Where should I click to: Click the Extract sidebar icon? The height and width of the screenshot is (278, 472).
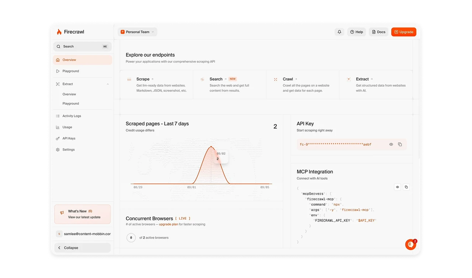[58, 84]
